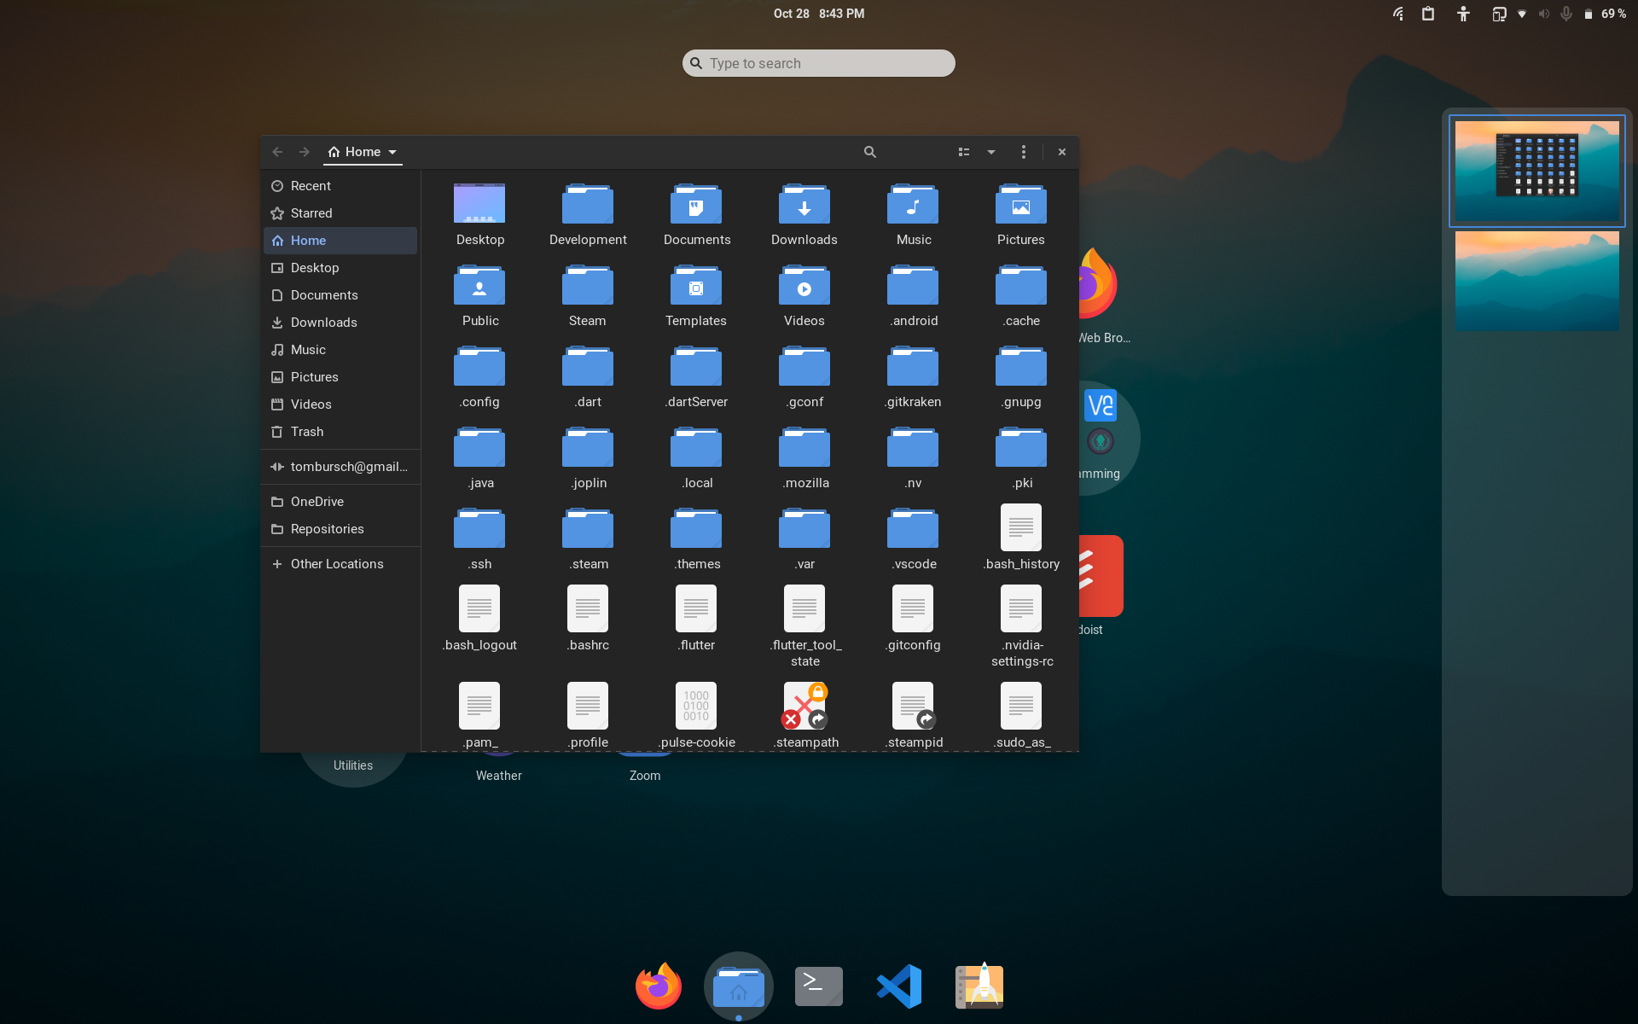Launch Visual Studio Code from the dock

[x=899, y=986]
